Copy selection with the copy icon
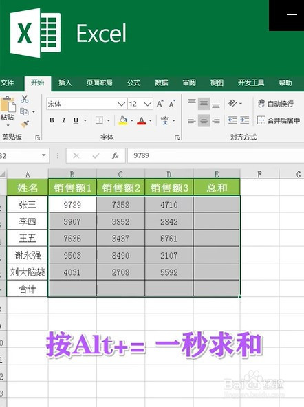This screenshot has height=407, width=304. pyautogui.click(x=24, y=111)
